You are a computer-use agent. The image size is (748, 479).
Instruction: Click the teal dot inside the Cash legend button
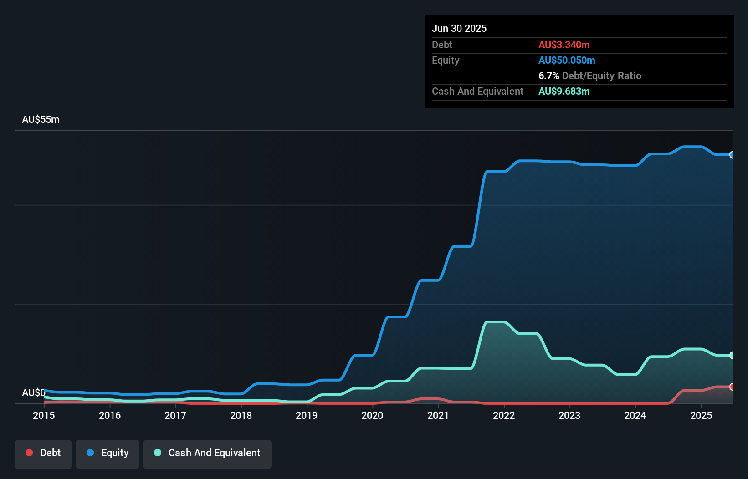[157, 453]
